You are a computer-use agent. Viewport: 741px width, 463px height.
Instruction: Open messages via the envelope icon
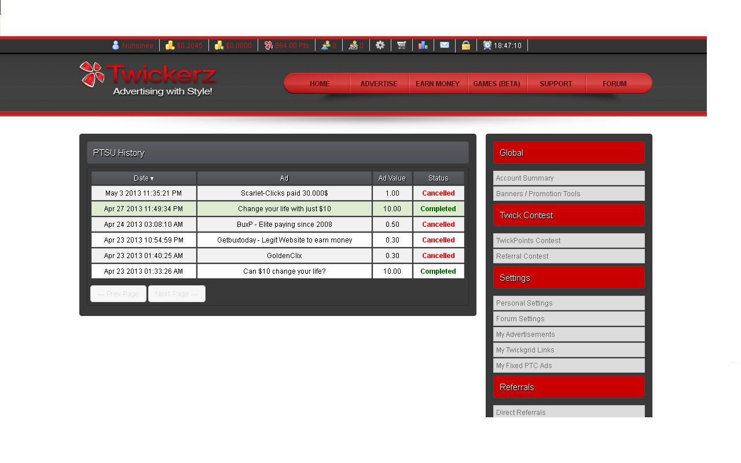[445, 45]
